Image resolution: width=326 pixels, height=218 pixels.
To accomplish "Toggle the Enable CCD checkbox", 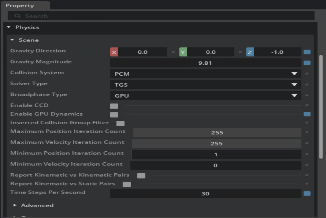I will point(114,106).
